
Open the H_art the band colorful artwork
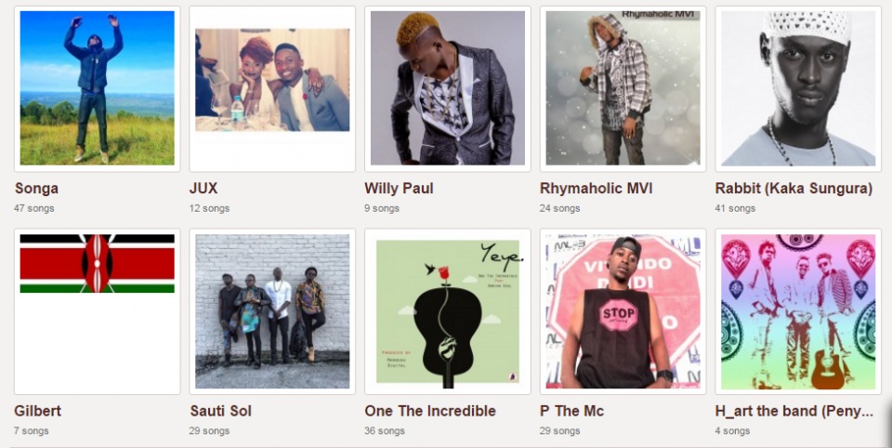(x=798, y=311)
